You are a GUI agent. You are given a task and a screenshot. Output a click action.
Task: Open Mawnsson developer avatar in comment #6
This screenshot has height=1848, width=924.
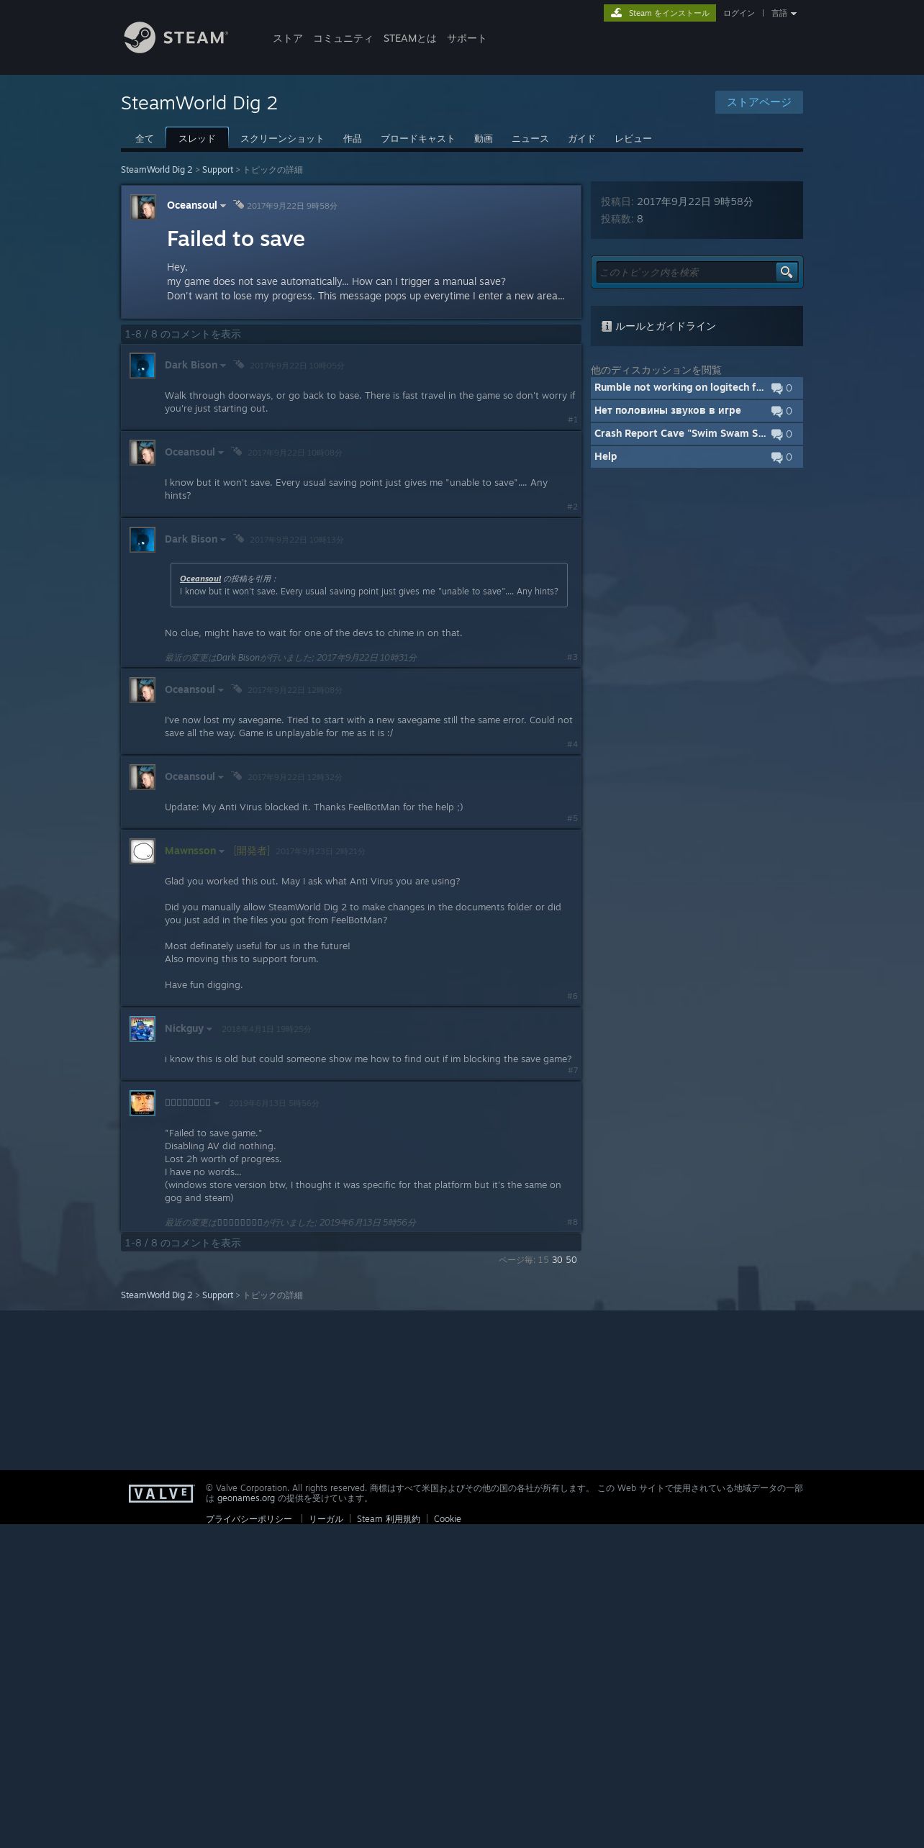[142, 851]
